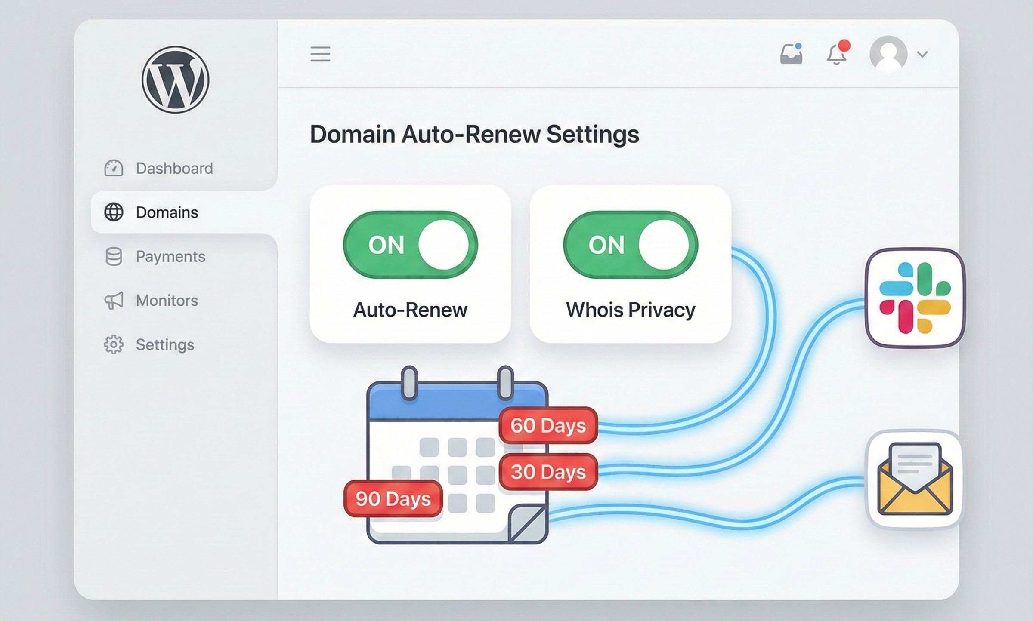Click the 90 Days reminder tag
This screenshot has width=1033, height=621.
pos(393,498)
